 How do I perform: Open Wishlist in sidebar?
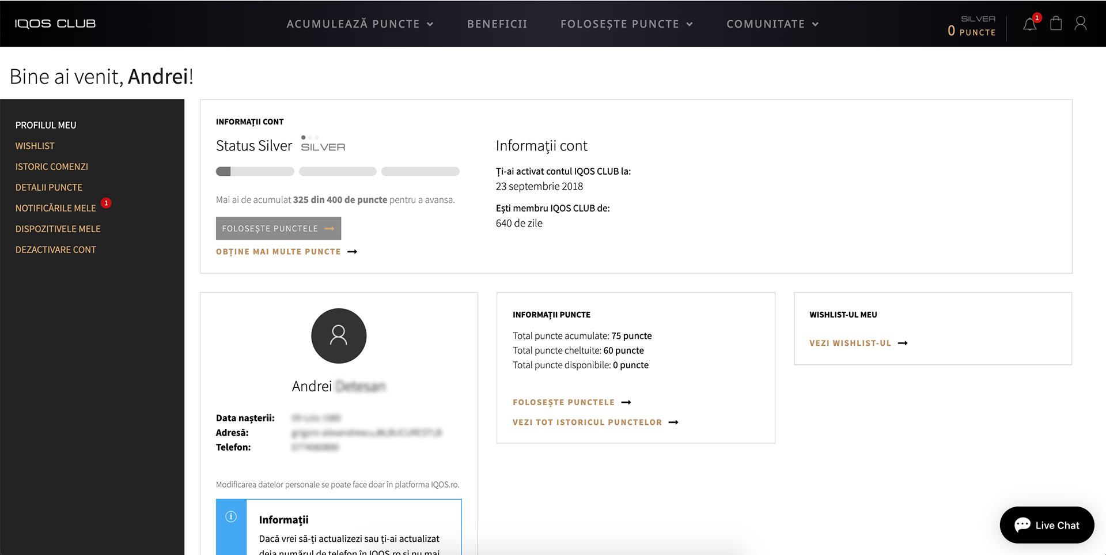[35, 146]
